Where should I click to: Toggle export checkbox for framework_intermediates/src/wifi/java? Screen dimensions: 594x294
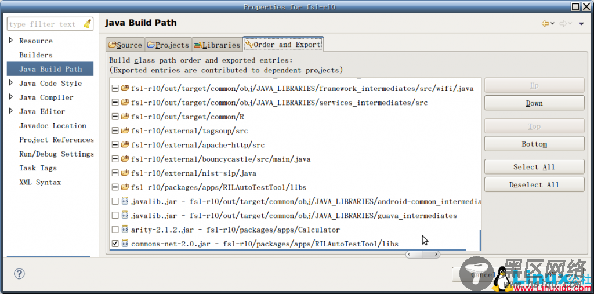pyautogui.click(x=115, y=89)
